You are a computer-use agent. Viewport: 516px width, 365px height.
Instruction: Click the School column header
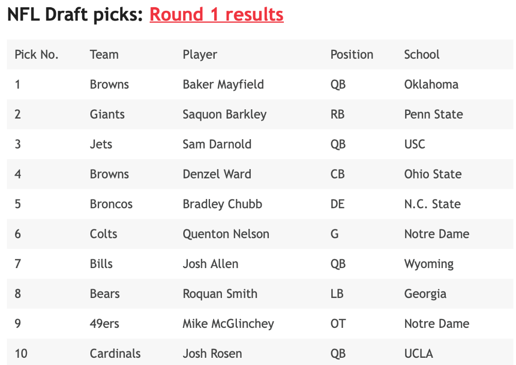point(422,55)
